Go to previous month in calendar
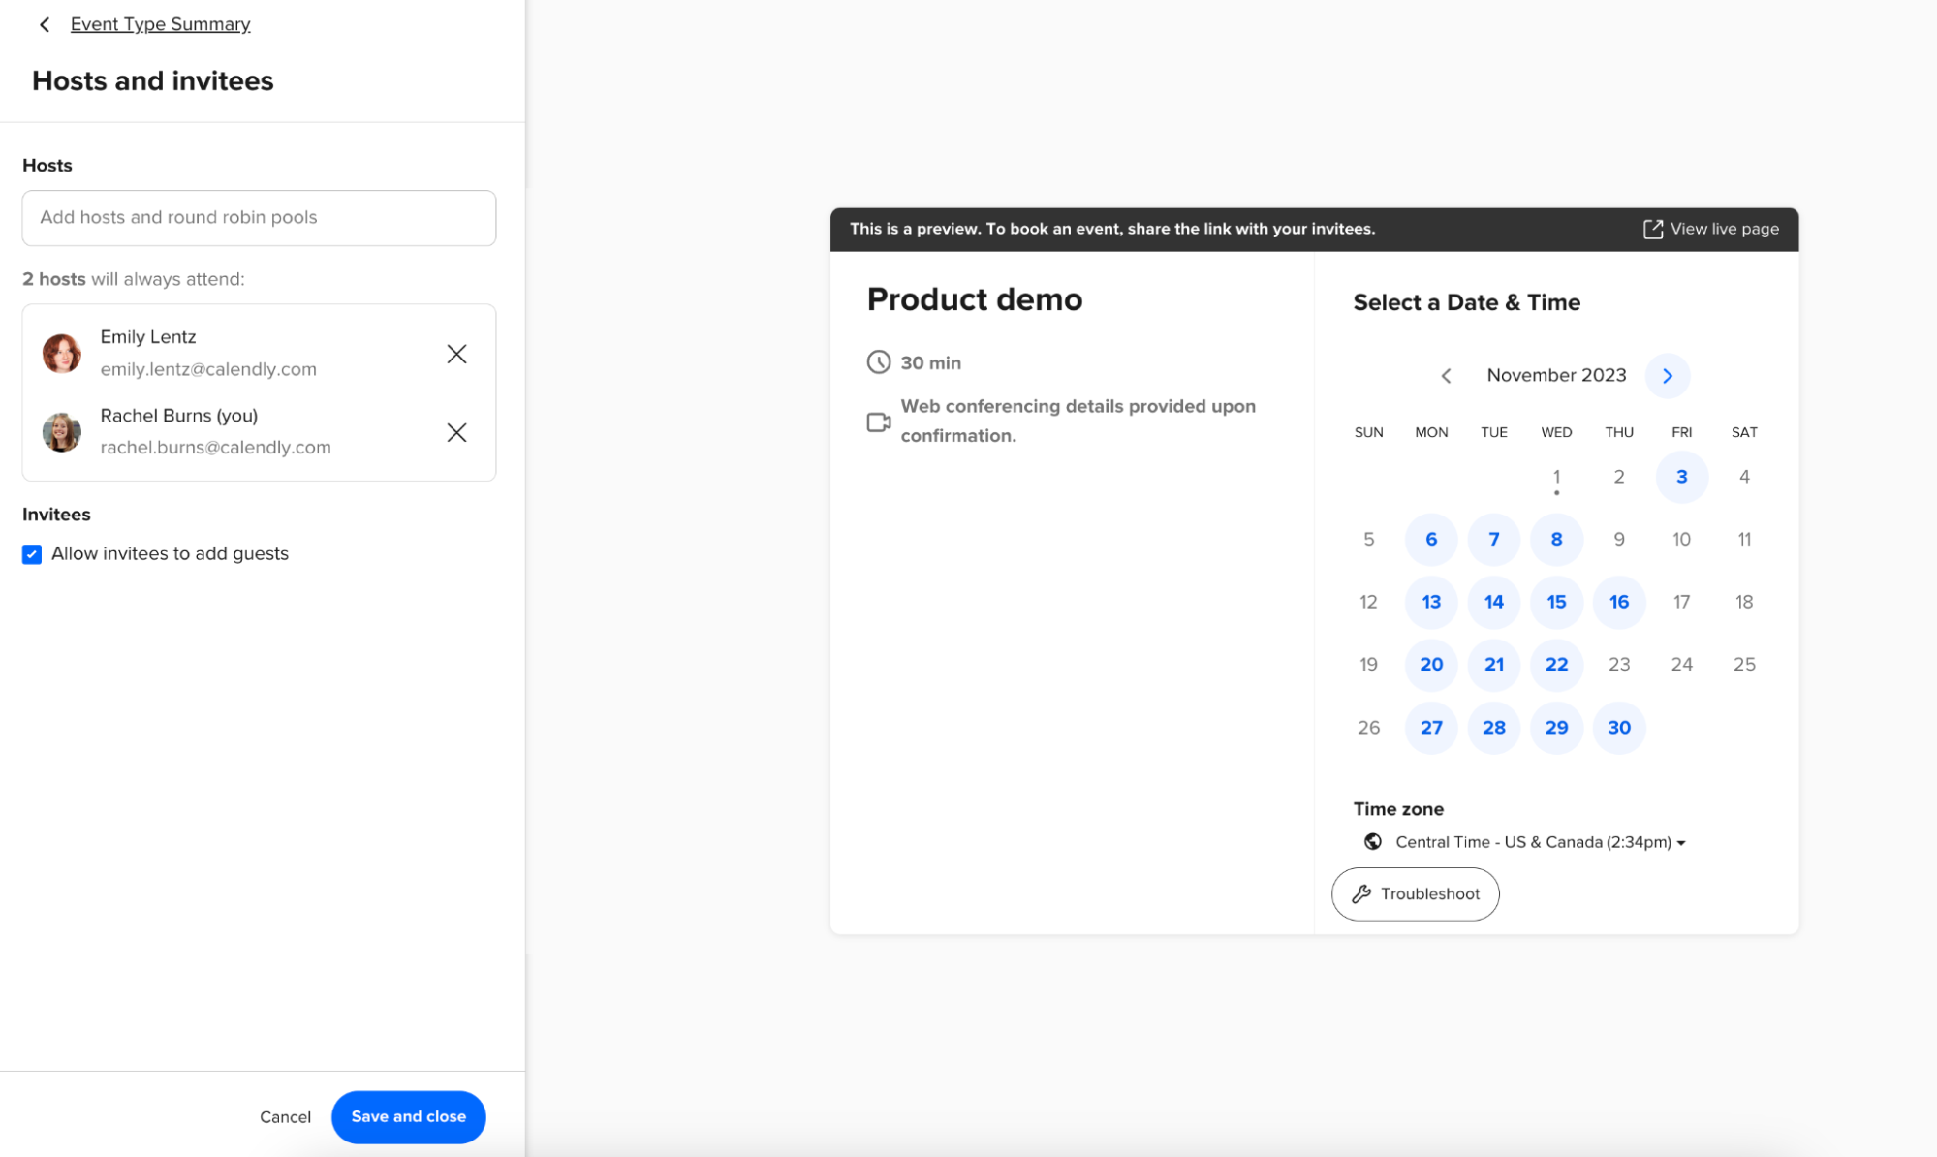Viewport: 1937px width, 1157px height. coord(1446,376)
